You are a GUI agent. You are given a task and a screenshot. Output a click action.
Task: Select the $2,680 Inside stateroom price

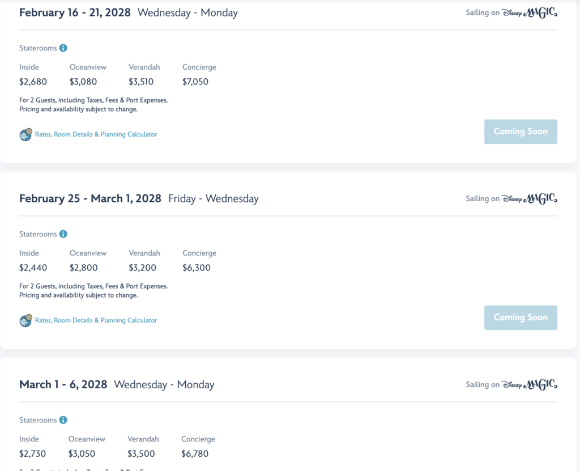[33, 82]
